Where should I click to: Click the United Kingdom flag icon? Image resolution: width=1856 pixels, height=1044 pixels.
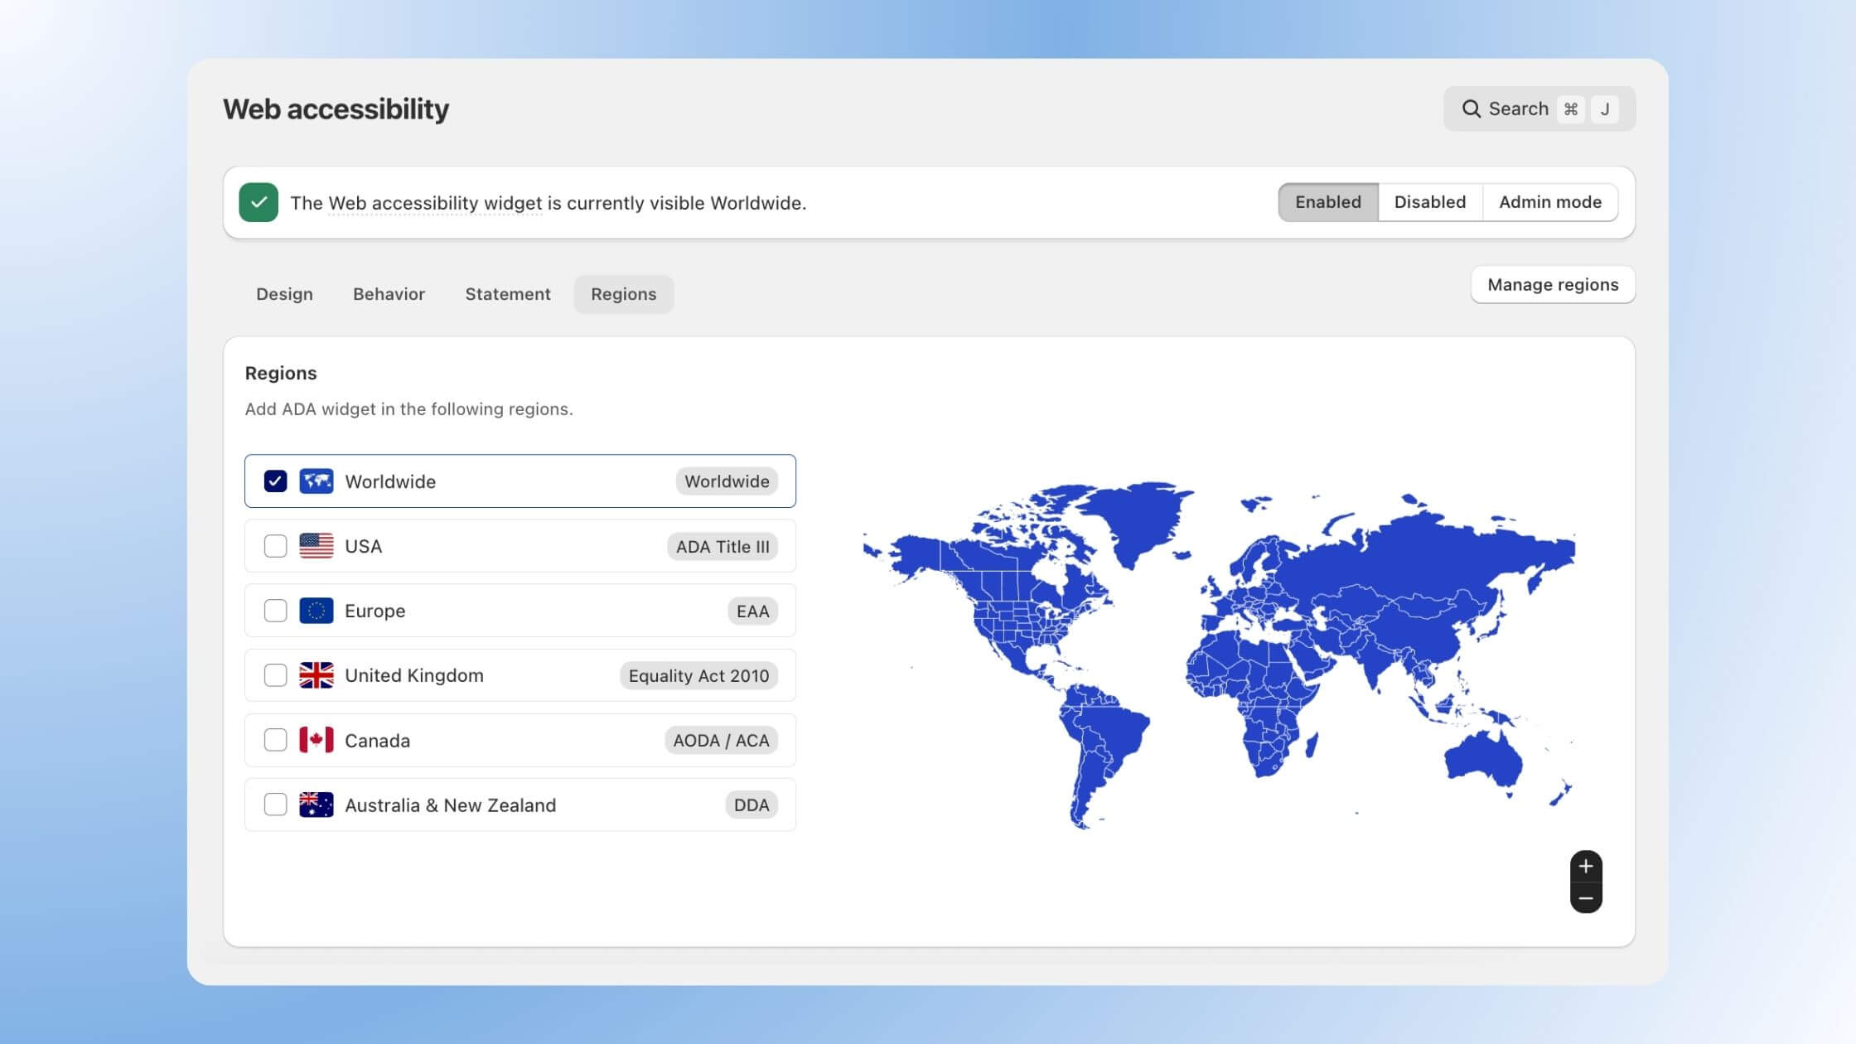(x=317, y=674)
